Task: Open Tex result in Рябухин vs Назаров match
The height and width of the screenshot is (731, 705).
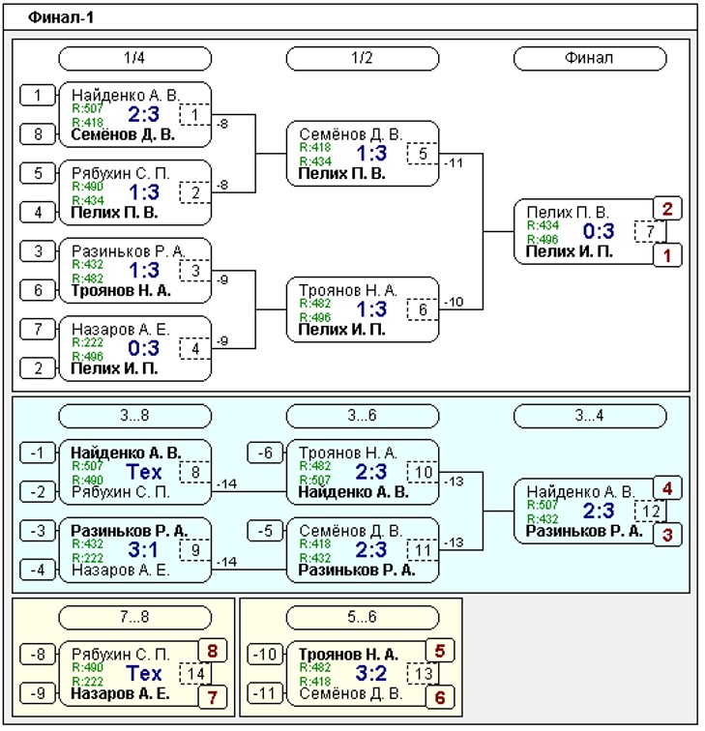Action: (x=143, y=674)
